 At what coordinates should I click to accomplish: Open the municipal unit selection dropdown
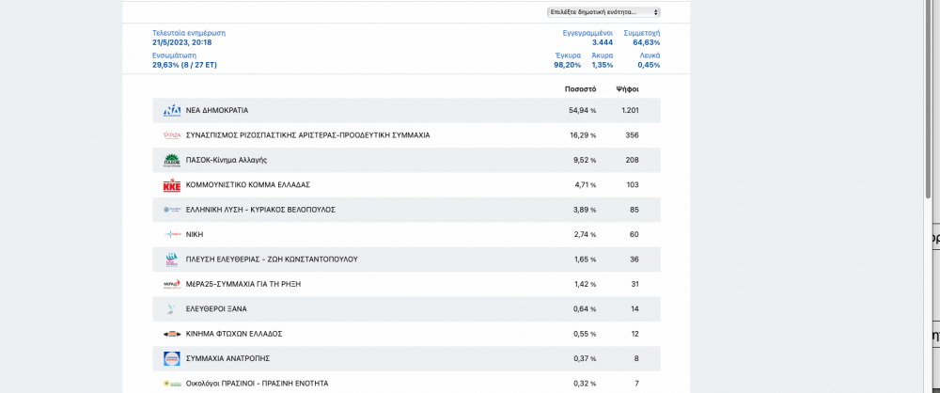603,12
